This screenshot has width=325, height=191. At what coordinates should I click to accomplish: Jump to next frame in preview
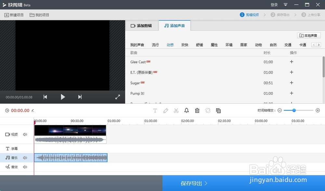point(80,97)
